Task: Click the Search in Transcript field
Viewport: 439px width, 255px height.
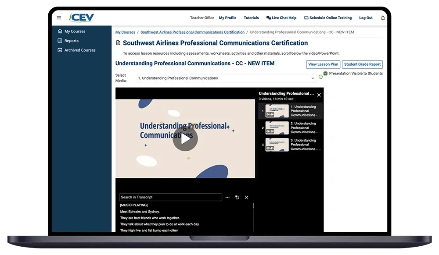Action: (x=170, y=197)
